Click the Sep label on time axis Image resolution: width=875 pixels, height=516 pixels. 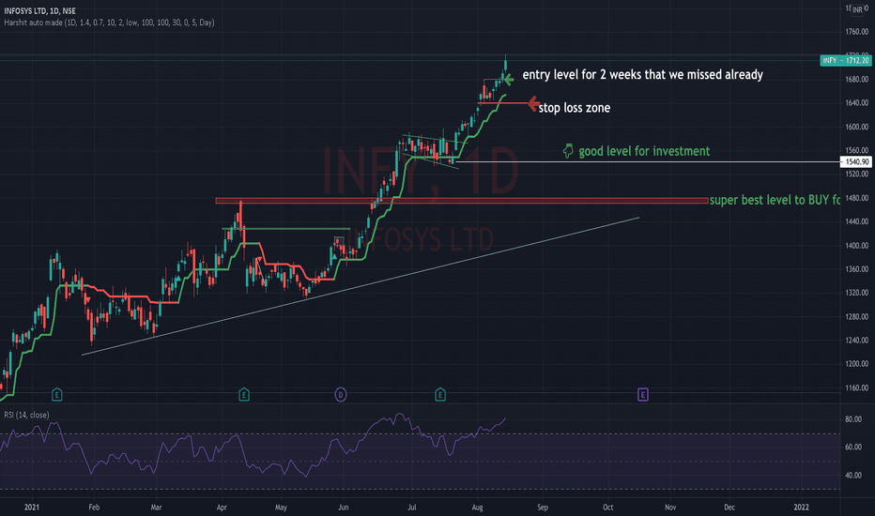tap(543, 507)
